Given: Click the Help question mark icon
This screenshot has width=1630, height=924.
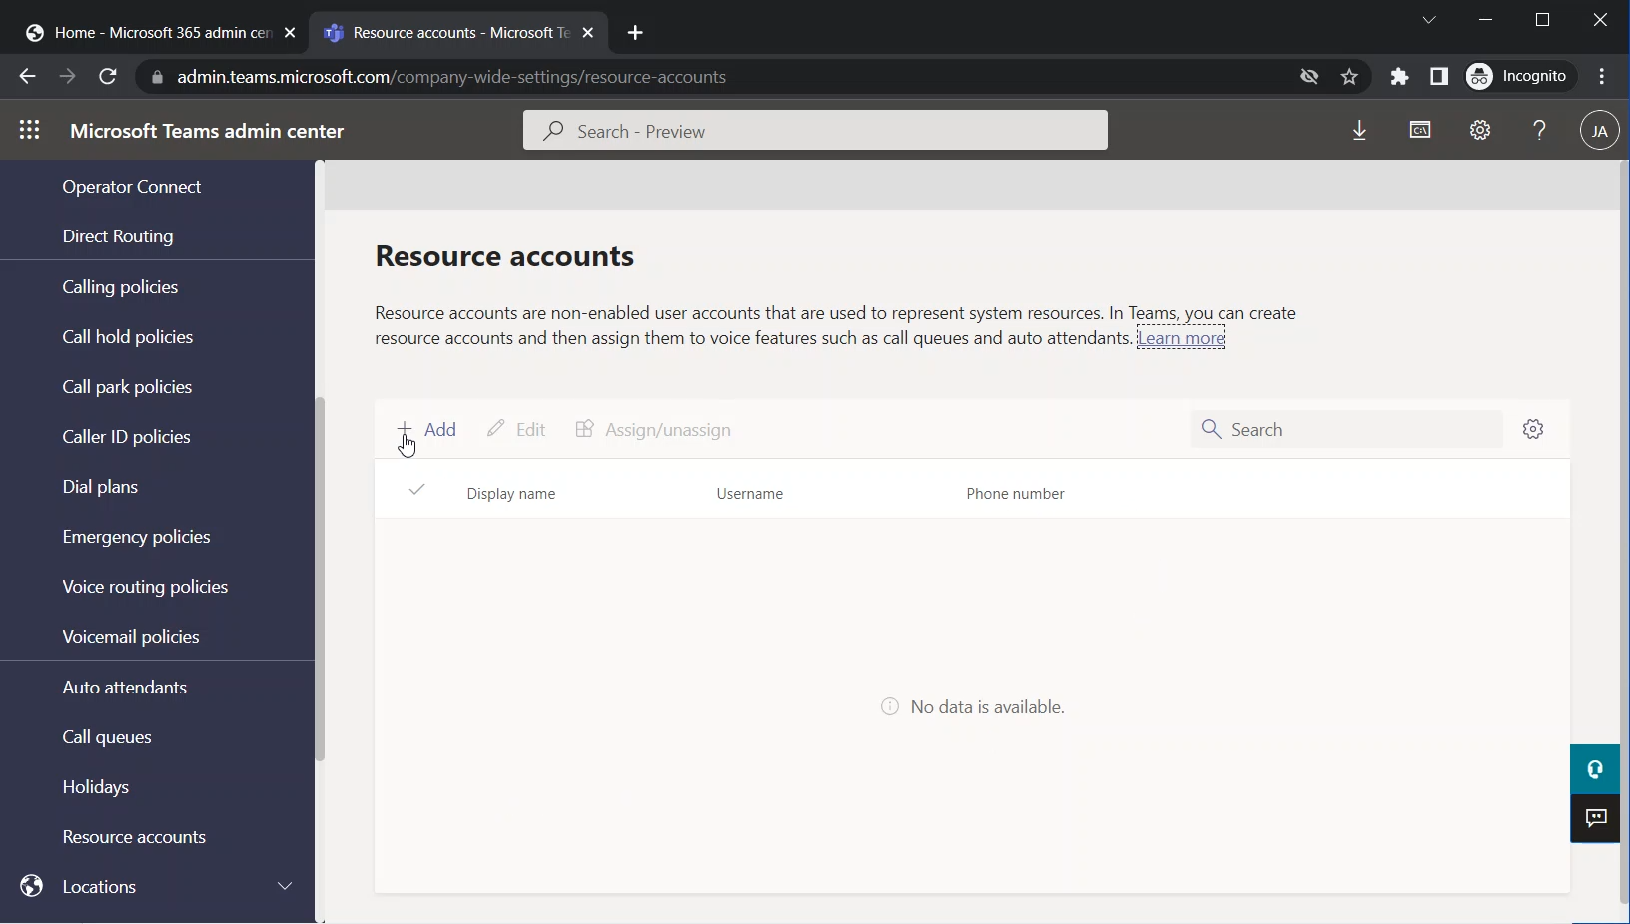Looking at the screenshot, I should [1539, 131].
